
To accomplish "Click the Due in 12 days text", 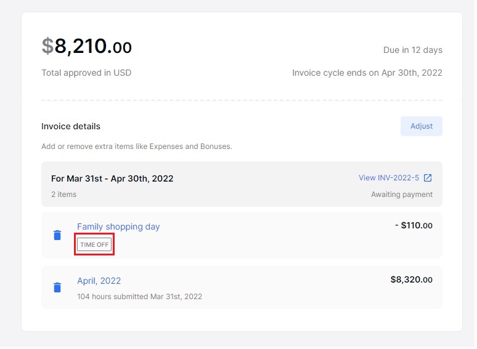I will (413, 50).
